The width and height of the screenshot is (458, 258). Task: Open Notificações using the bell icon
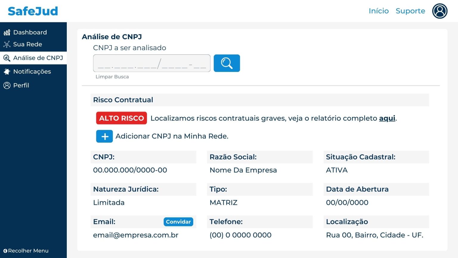(7, 72)
